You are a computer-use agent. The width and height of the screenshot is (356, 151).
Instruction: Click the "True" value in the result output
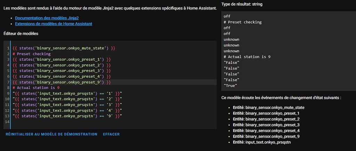pyautogui.click(x=230, y=86)
